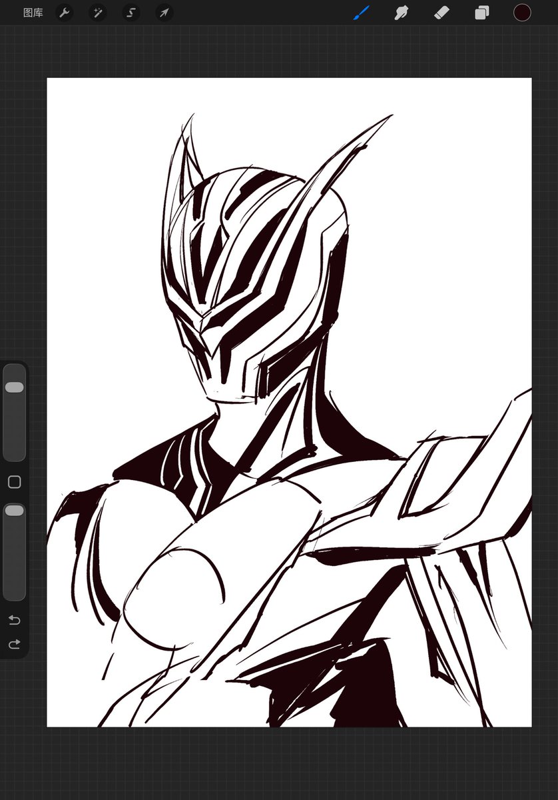Undo the last stroke
The image size is (558, 800).
pos(14,620)
